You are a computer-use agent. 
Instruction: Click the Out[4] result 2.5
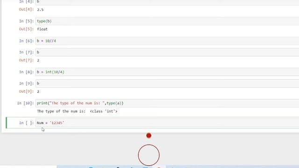pos(40,10)
